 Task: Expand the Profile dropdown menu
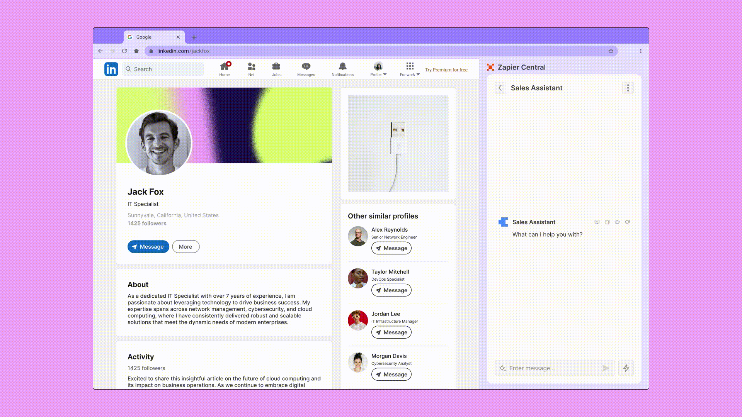[x=378, y=69]
